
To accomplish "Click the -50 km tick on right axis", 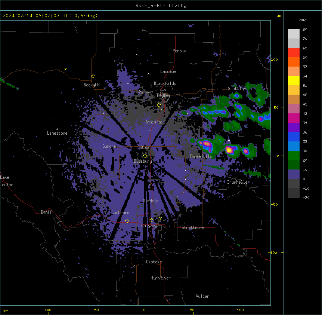I will [x=274, y=204].
